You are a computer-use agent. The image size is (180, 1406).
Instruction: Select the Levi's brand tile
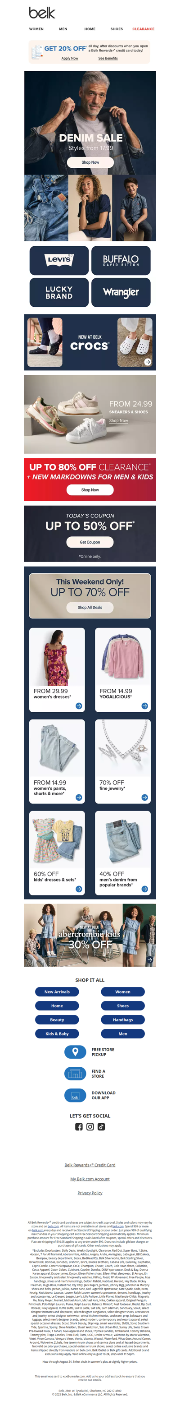coord(59,260)
